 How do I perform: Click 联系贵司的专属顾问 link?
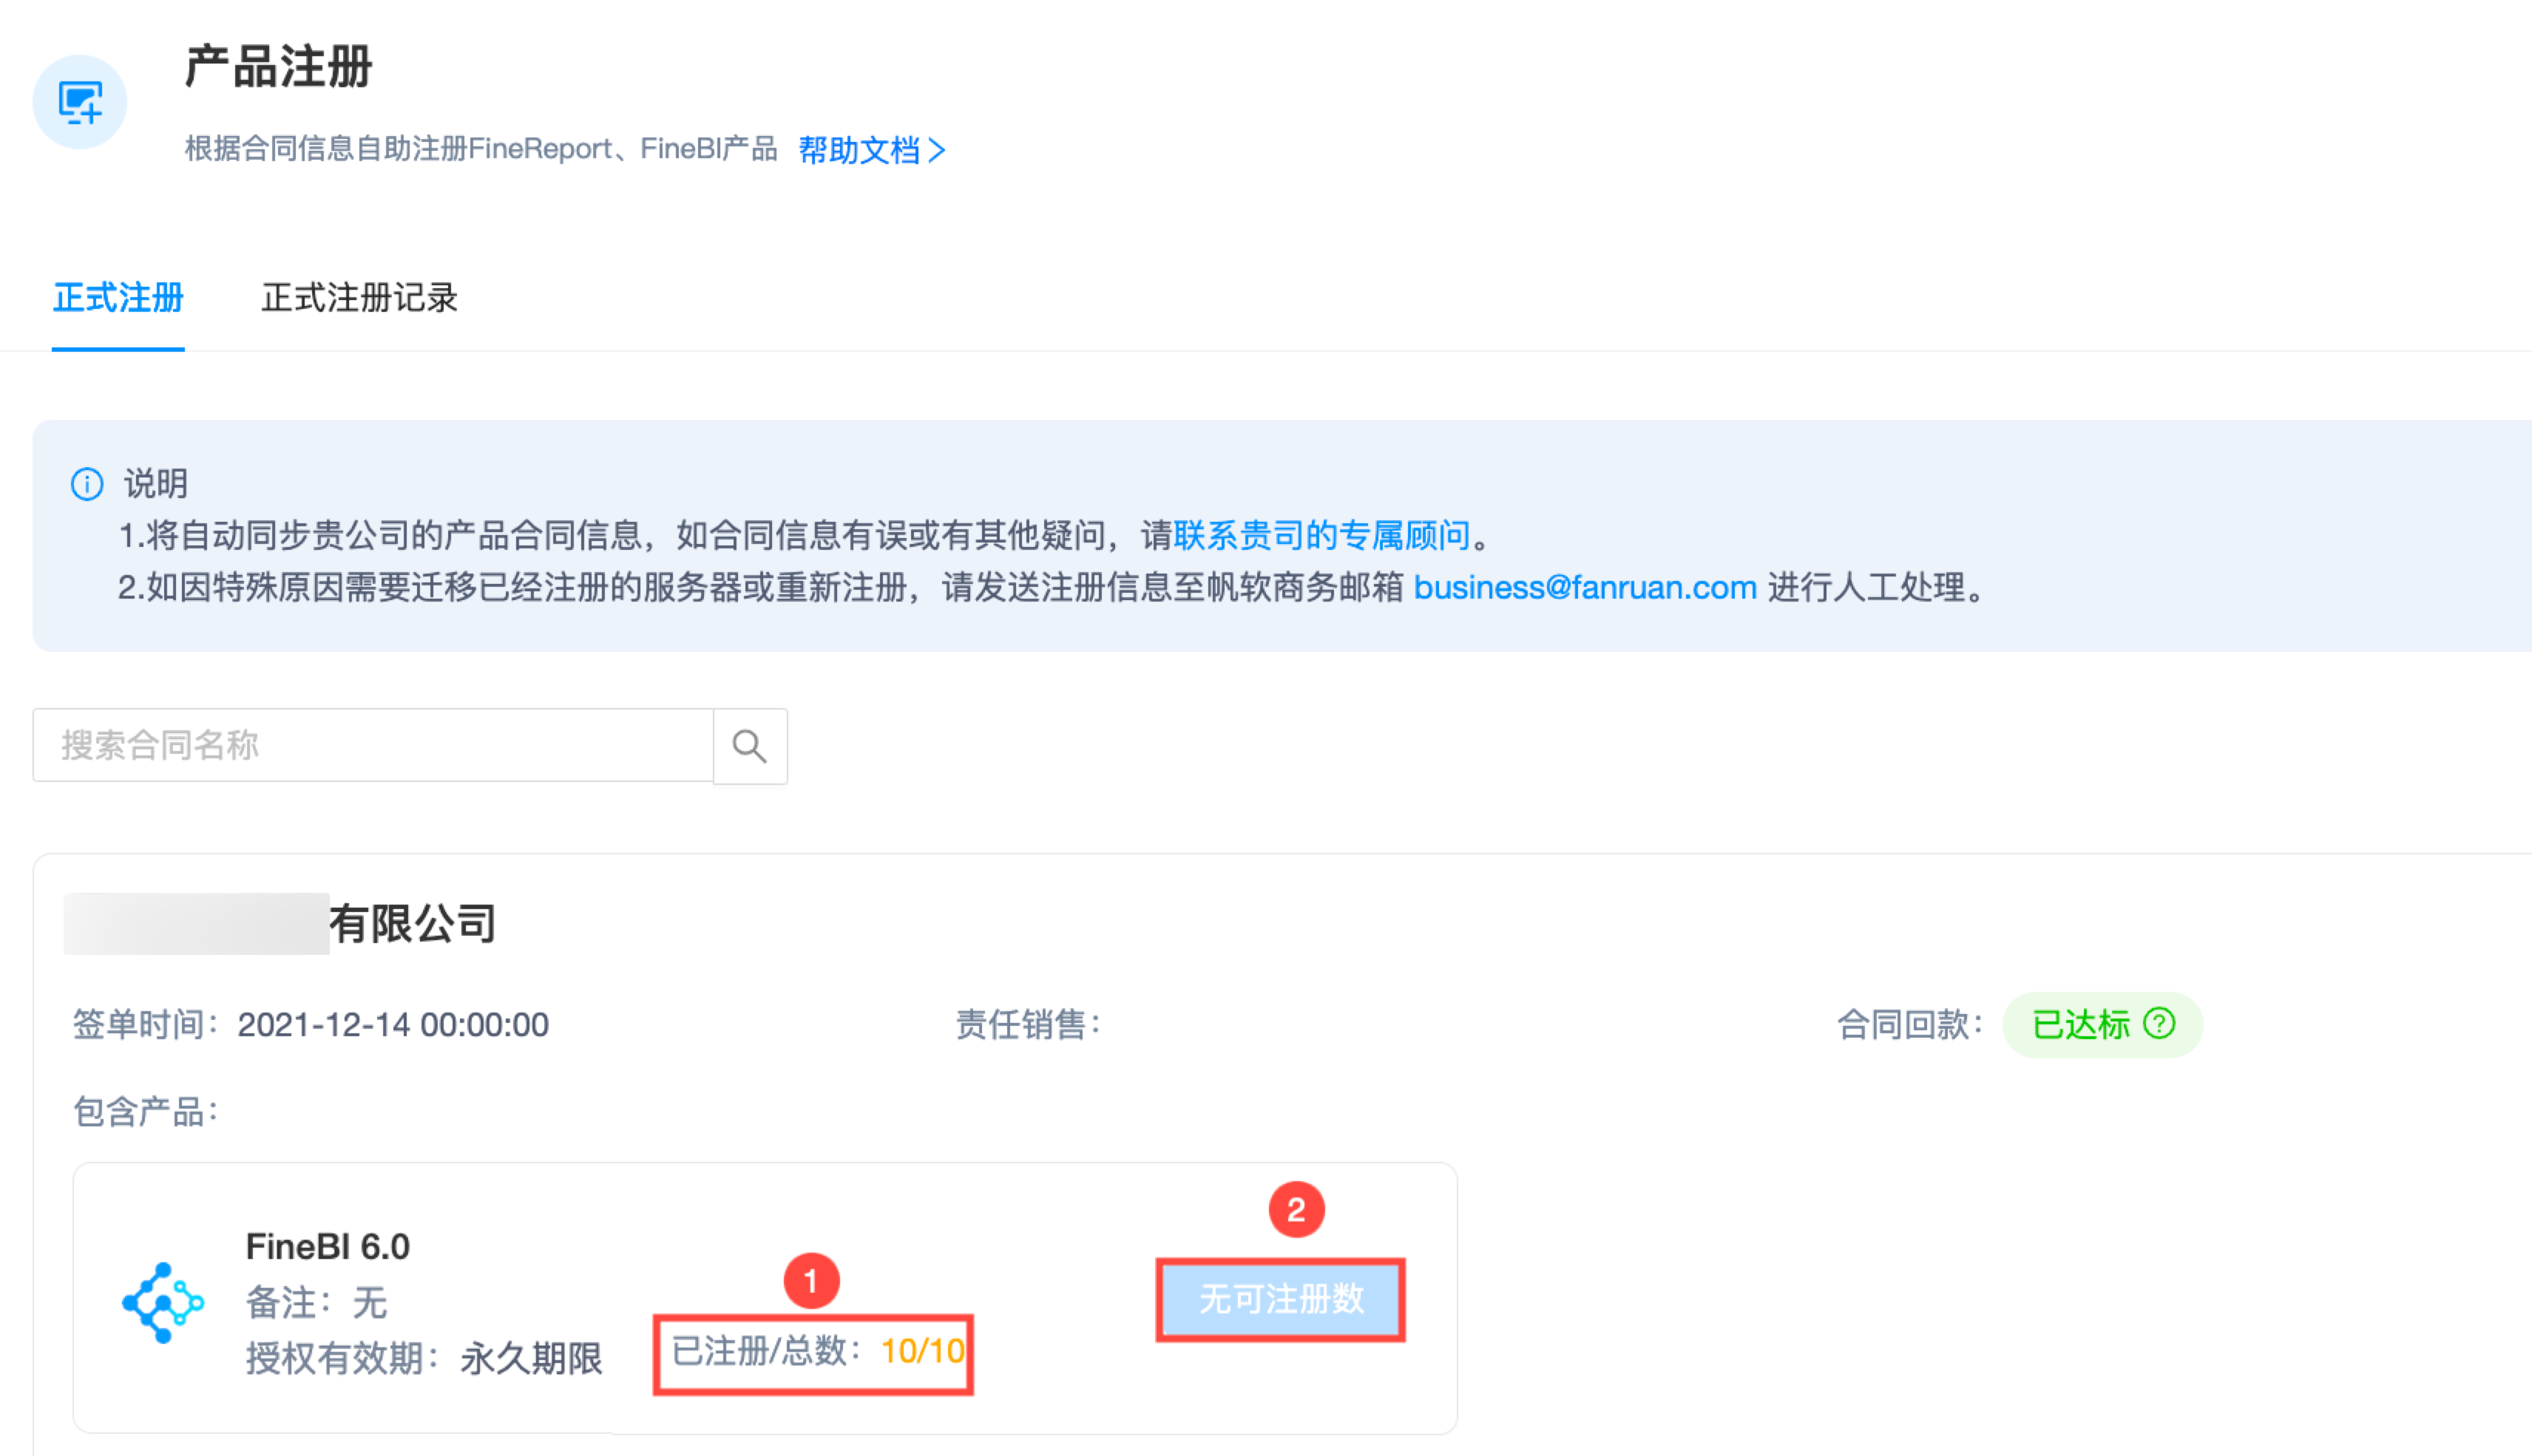[x=1321, y=536]
